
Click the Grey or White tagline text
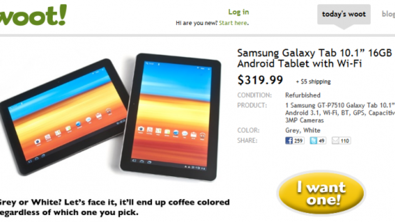click(115, 207)
